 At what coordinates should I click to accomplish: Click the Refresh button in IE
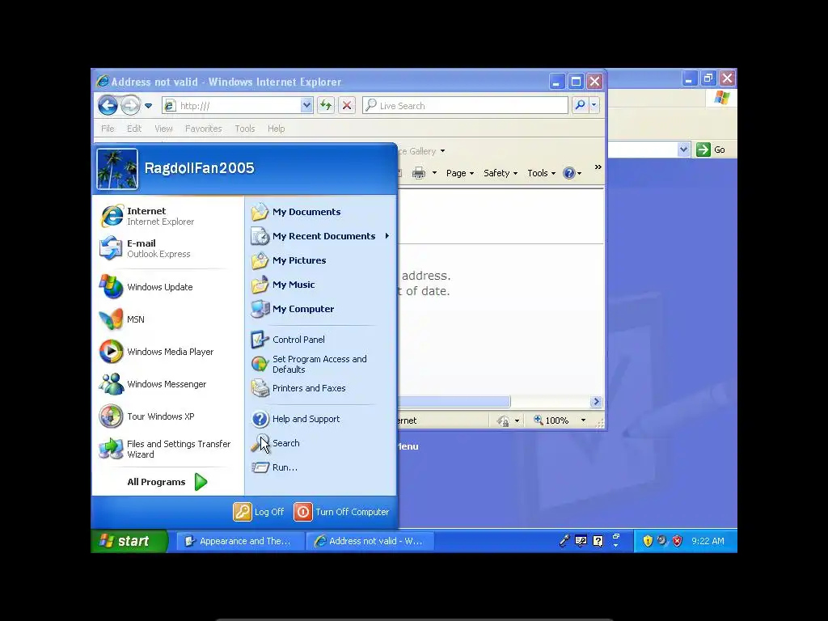click(x=326, y=106)
